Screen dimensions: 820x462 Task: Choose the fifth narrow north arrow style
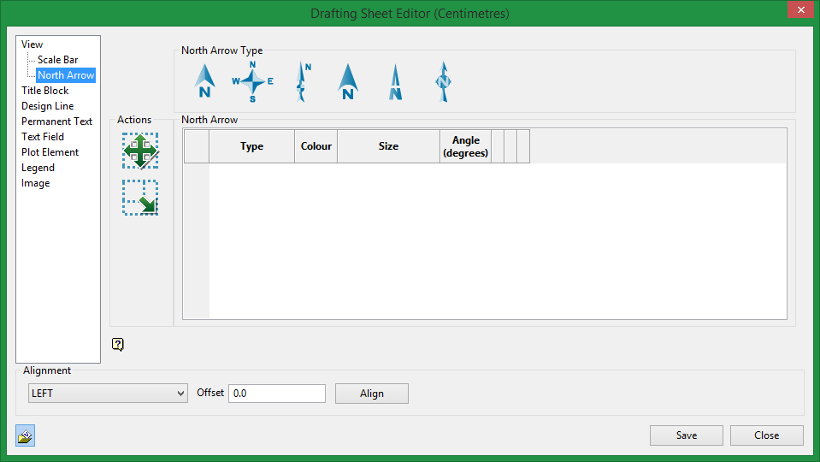pyautogui.click(x=395, y=82)
